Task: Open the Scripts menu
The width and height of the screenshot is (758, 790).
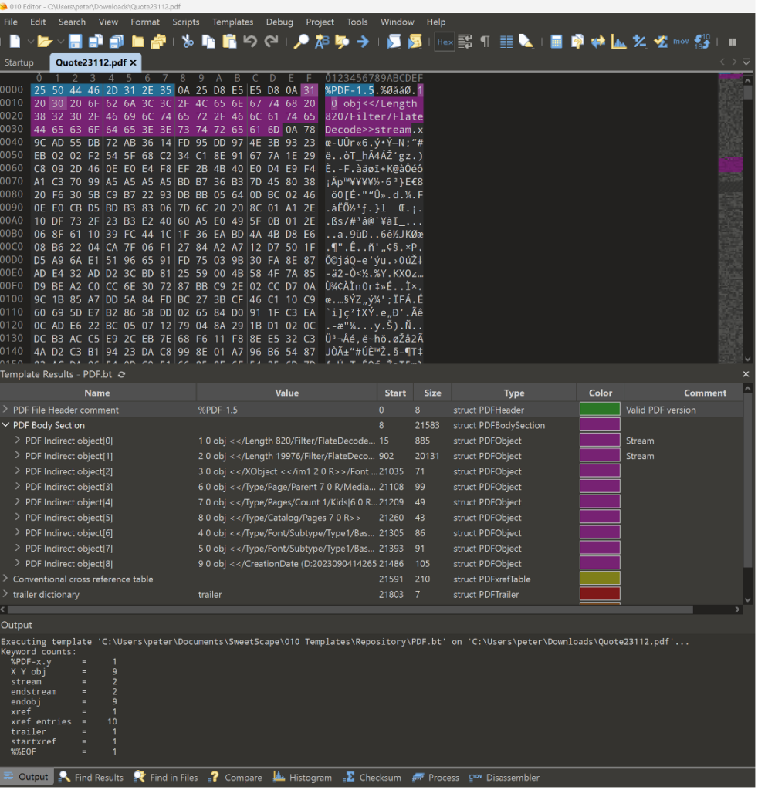Action: tap(185, 22)
